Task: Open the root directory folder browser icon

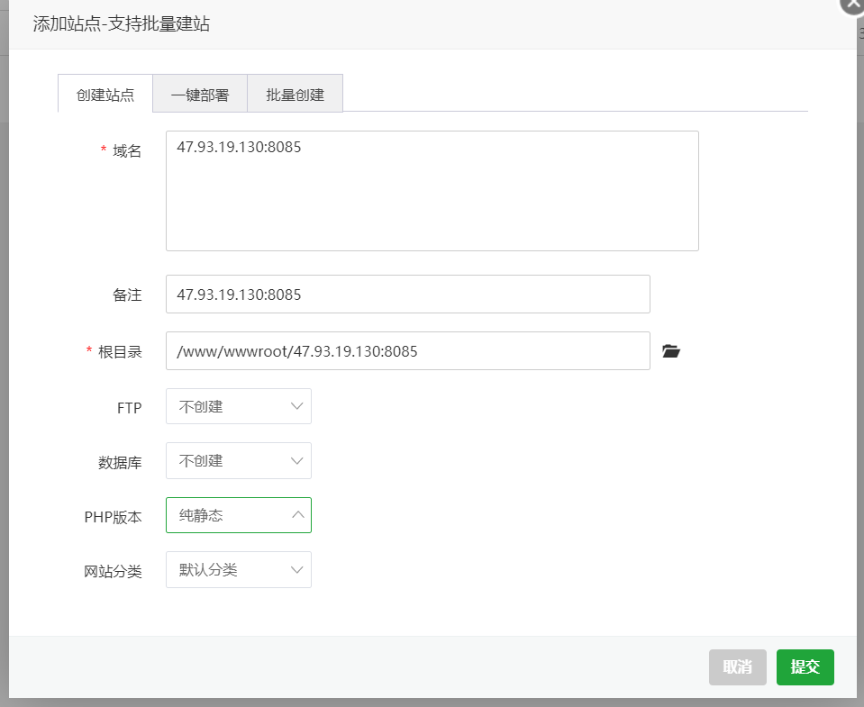Action: click(670, 350)
